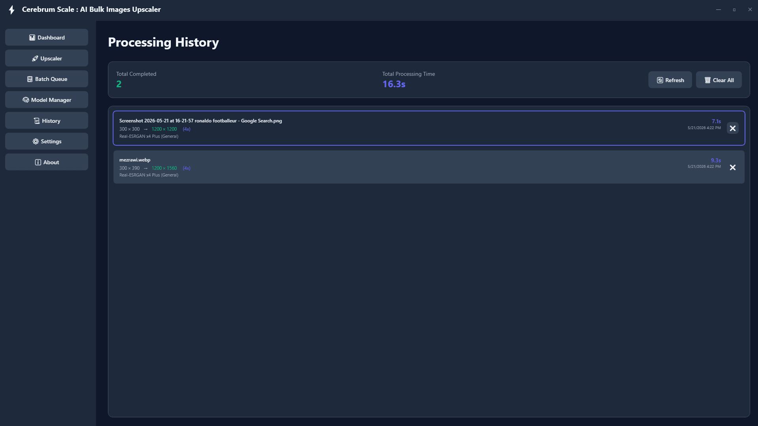Click the Total Completed value 2
This screenshot has height=426, width=758.
click(119, 84)
